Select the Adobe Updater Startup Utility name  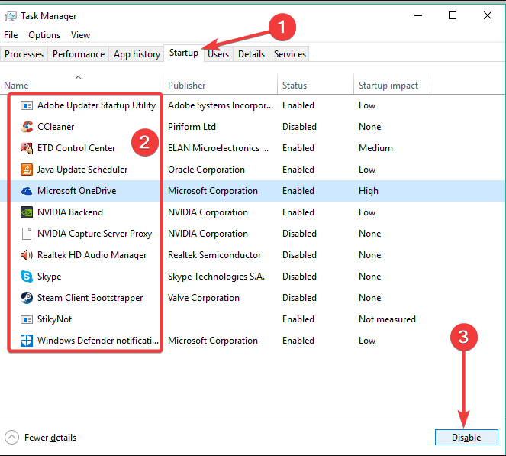click(x=96, y=105)
